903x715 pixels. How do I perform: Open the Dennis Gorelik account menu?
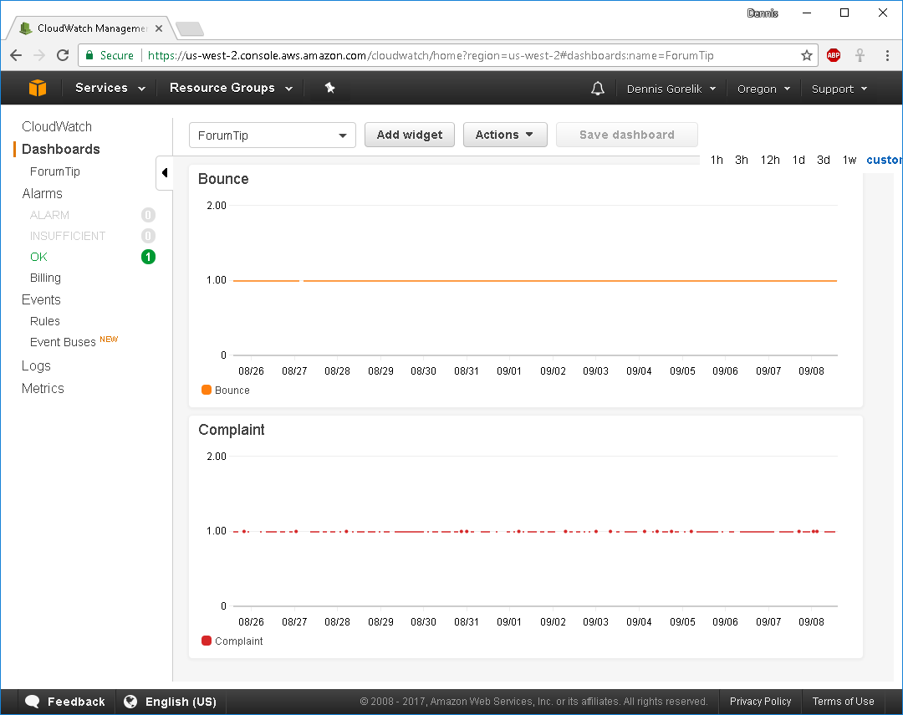click(x=671, y=89)
